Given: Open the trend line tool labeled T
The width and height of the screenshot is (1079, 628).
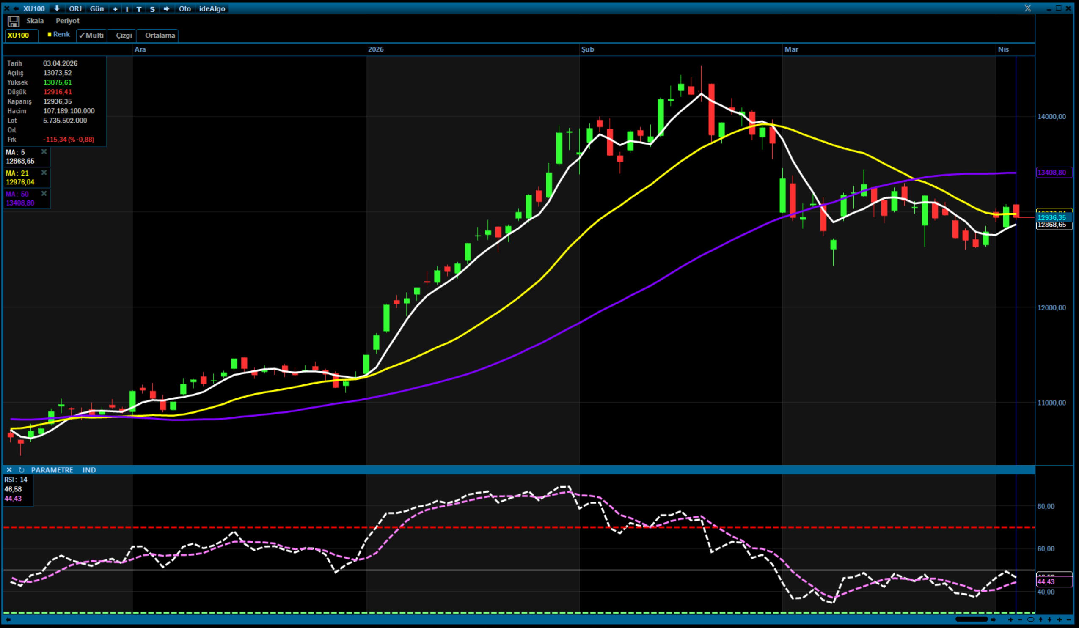Looking at the screenshot, I should (x=138, y=8).
